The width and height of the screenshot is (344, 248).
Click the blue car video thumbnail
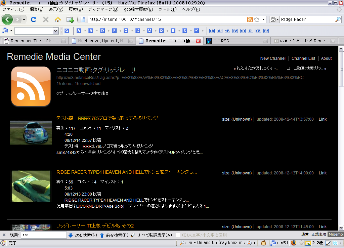tap(31, 132)
